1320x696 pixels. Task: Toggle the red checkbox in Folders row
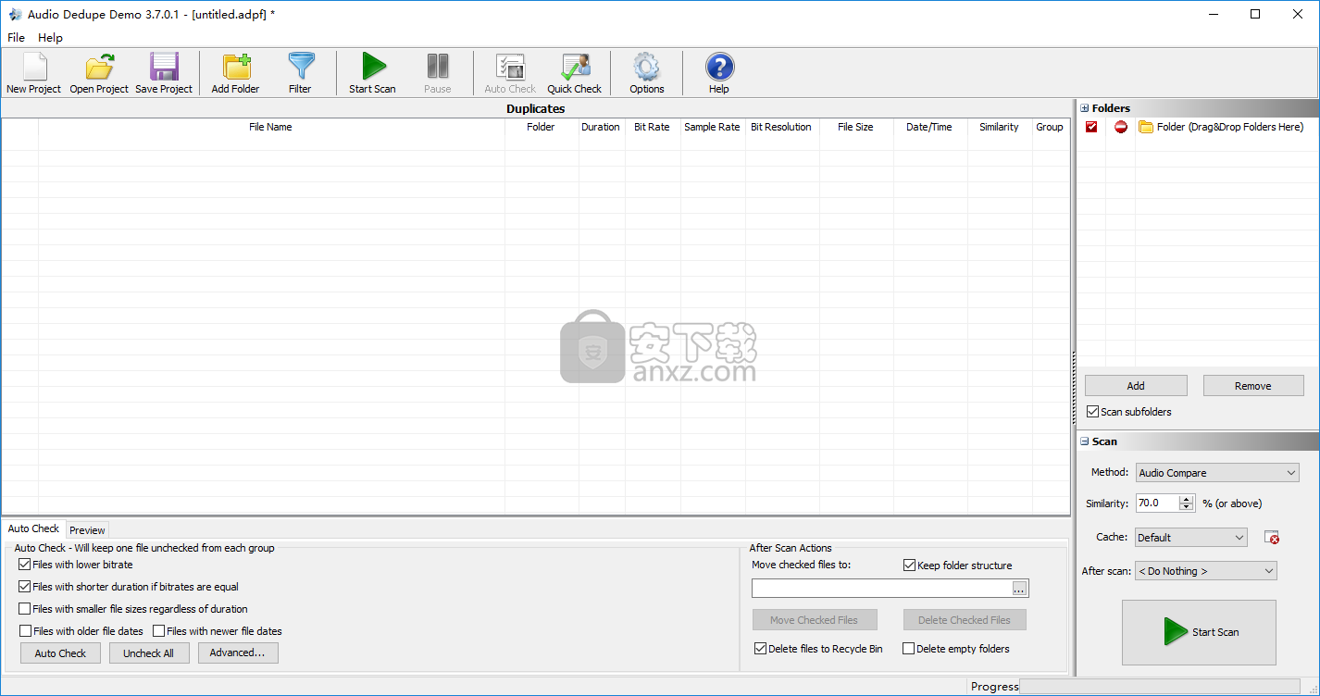tap(1091, 127)
